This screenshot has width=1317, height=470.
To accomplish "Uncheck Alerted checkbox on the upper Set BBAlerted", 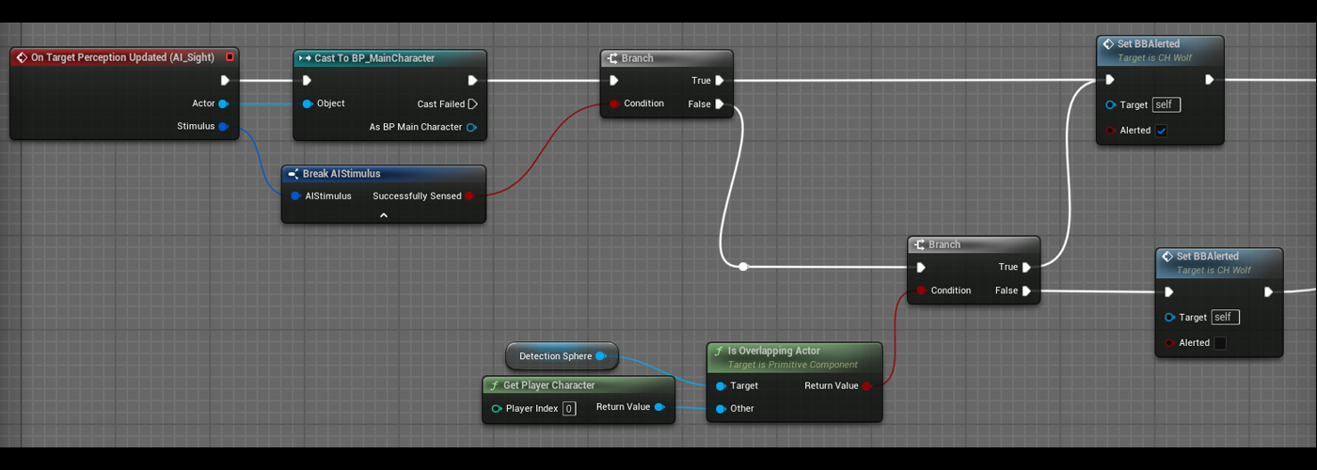I will pos(1161,131).
